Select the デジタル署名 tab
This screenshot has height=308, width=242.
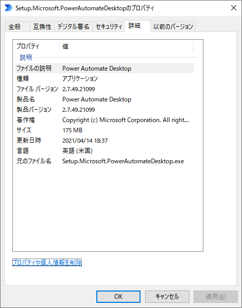(x=73, y=26)
